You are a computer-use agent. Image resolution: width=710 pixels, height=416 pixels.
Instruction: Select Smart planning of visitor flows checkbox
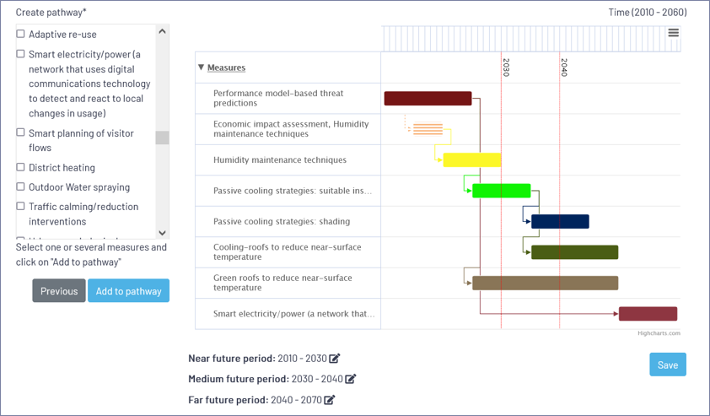[21, 132]
